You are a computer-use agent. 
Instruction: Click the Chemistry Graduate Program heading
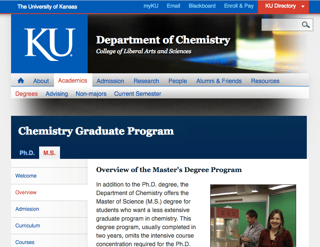[x=96, y=131]
